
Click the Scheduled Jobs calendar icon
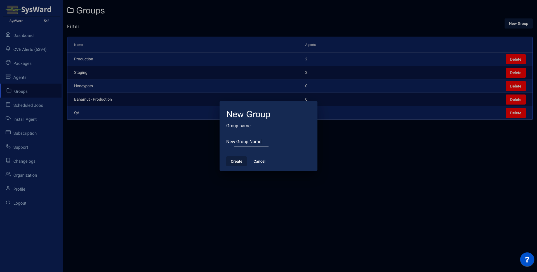[x=8, y=105]
